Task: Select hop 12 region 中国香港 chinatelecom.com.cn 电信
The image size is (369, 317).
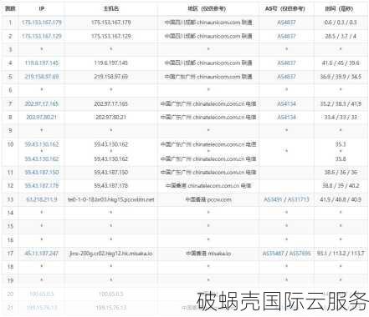Action: [x=208, y=185]
